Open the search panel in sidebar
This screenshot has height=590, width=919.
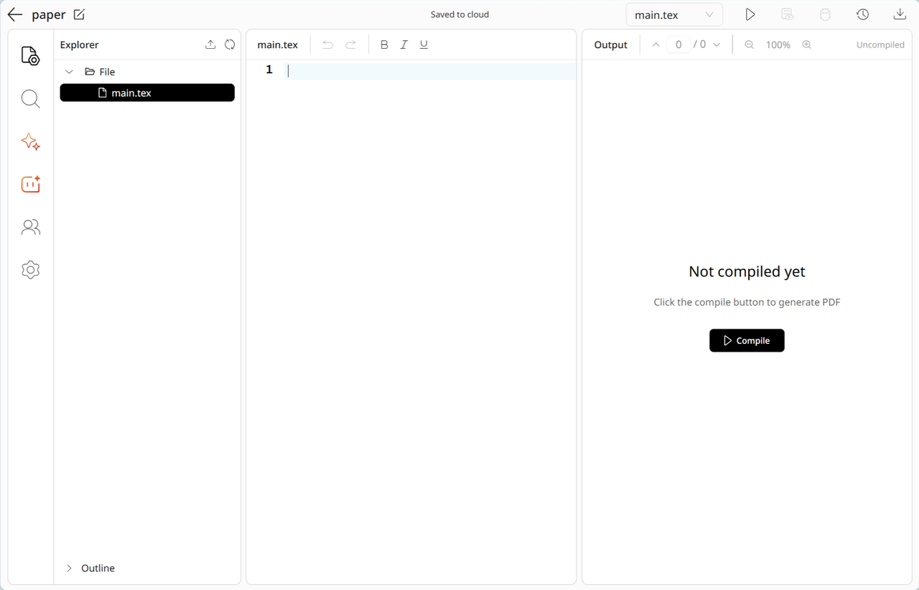coord(30,99)
